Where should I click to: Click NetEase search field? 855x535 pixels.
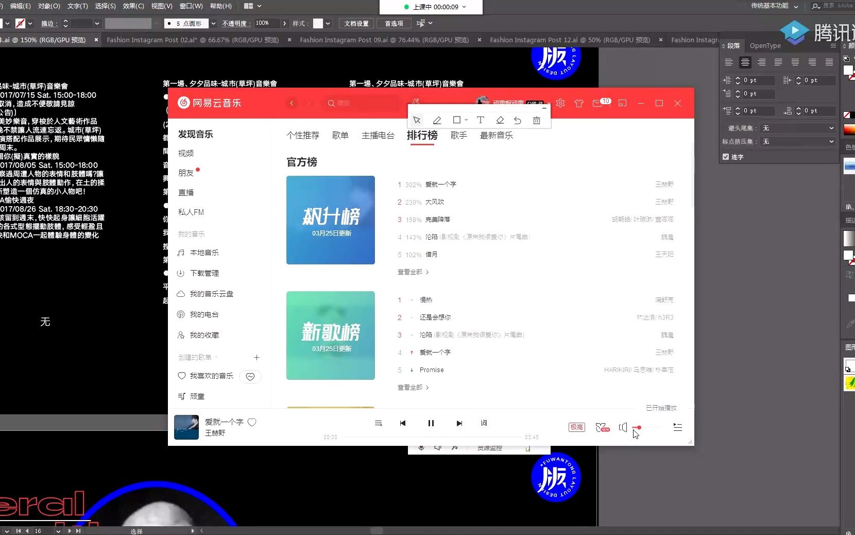(363, 103)
